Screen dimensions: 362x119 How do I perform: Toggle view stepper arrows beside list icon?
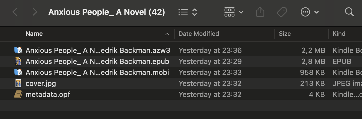pos(195,12)
